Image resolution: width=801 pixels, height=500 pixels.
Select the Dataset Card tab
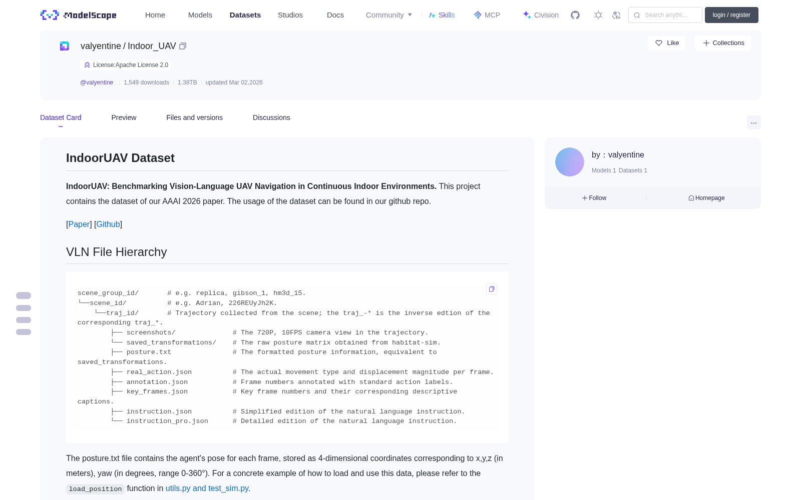pyautogui.click(x=61, y=117)
